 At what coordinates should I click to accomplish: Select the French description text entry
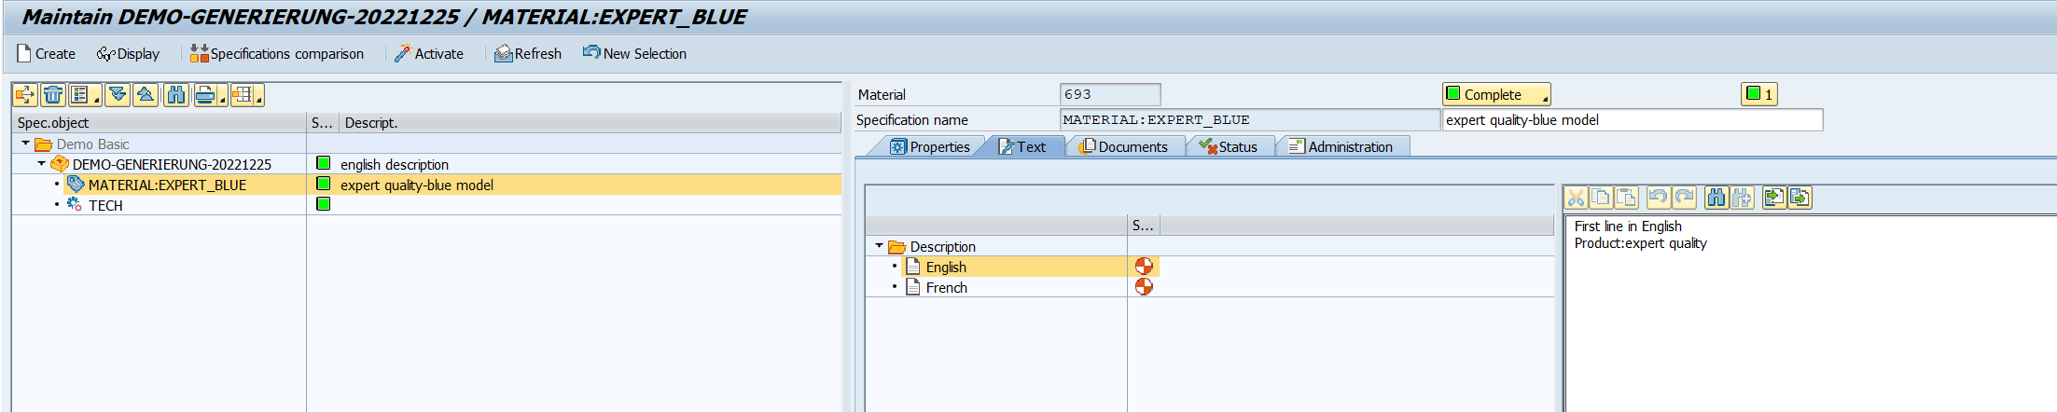tap(946, 288)
